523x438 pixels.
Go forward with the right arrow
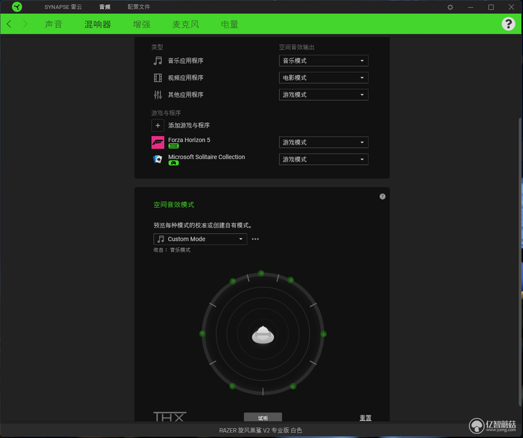click(25, 24)
